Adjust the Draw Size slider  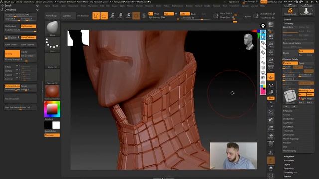(236, 18)
